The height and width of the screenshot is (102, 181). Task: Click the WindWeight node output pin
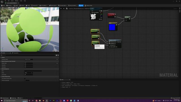point(98,39)
